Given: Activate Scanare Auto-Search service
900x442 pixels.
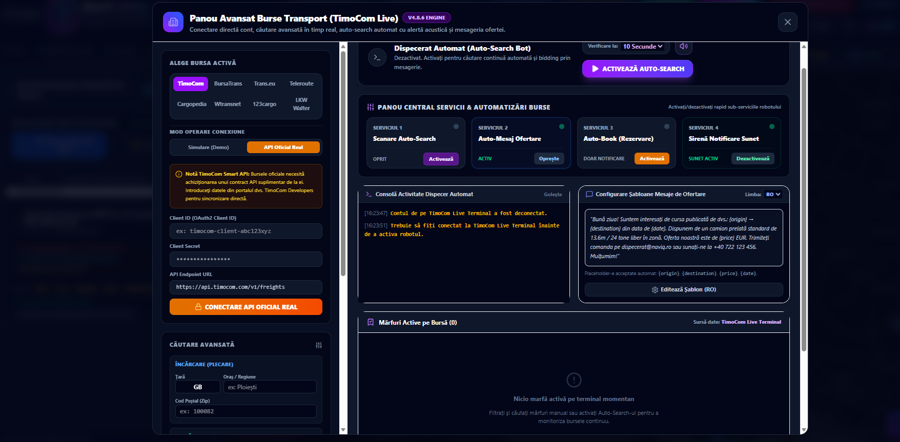Looking at the screenshot, I should [441, 159].
